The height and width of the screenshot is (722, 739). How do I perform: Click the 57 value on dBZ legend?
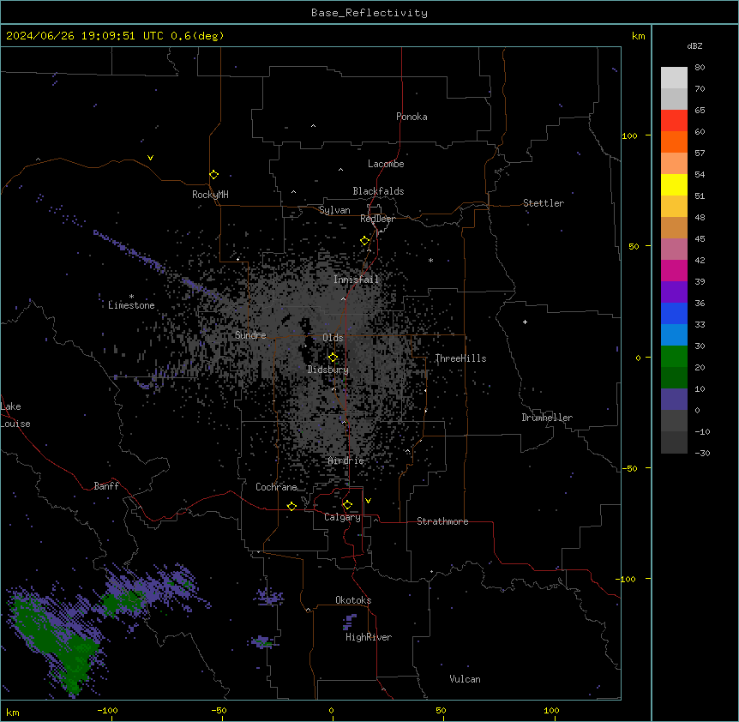click(x=700, y=153)
